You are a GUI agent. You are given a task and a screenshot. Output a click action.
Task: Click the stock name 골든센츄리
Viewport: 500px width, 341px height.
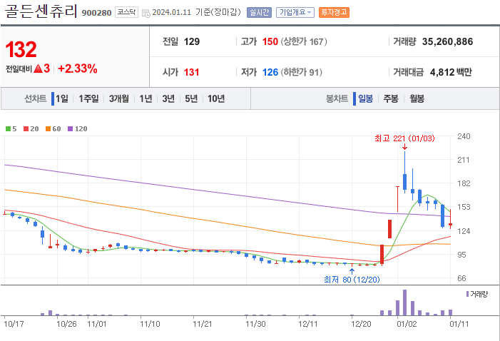[41, 11]
